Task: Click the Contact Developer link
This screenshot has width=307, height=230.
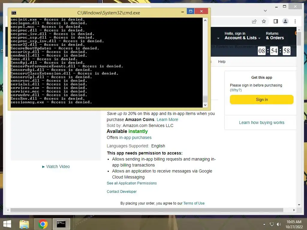Action: point(122,192)
